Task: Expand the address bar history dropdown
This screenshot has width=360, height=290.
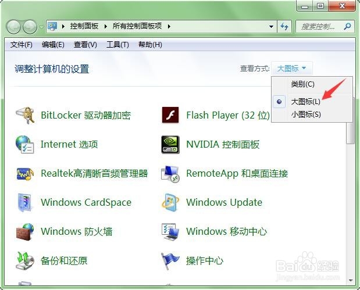Action: [271, 26]
